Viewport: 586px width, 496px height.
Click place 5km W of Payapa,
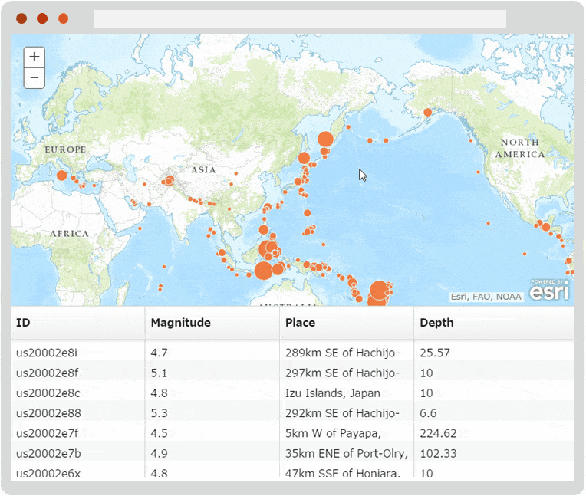click(334, 433)
